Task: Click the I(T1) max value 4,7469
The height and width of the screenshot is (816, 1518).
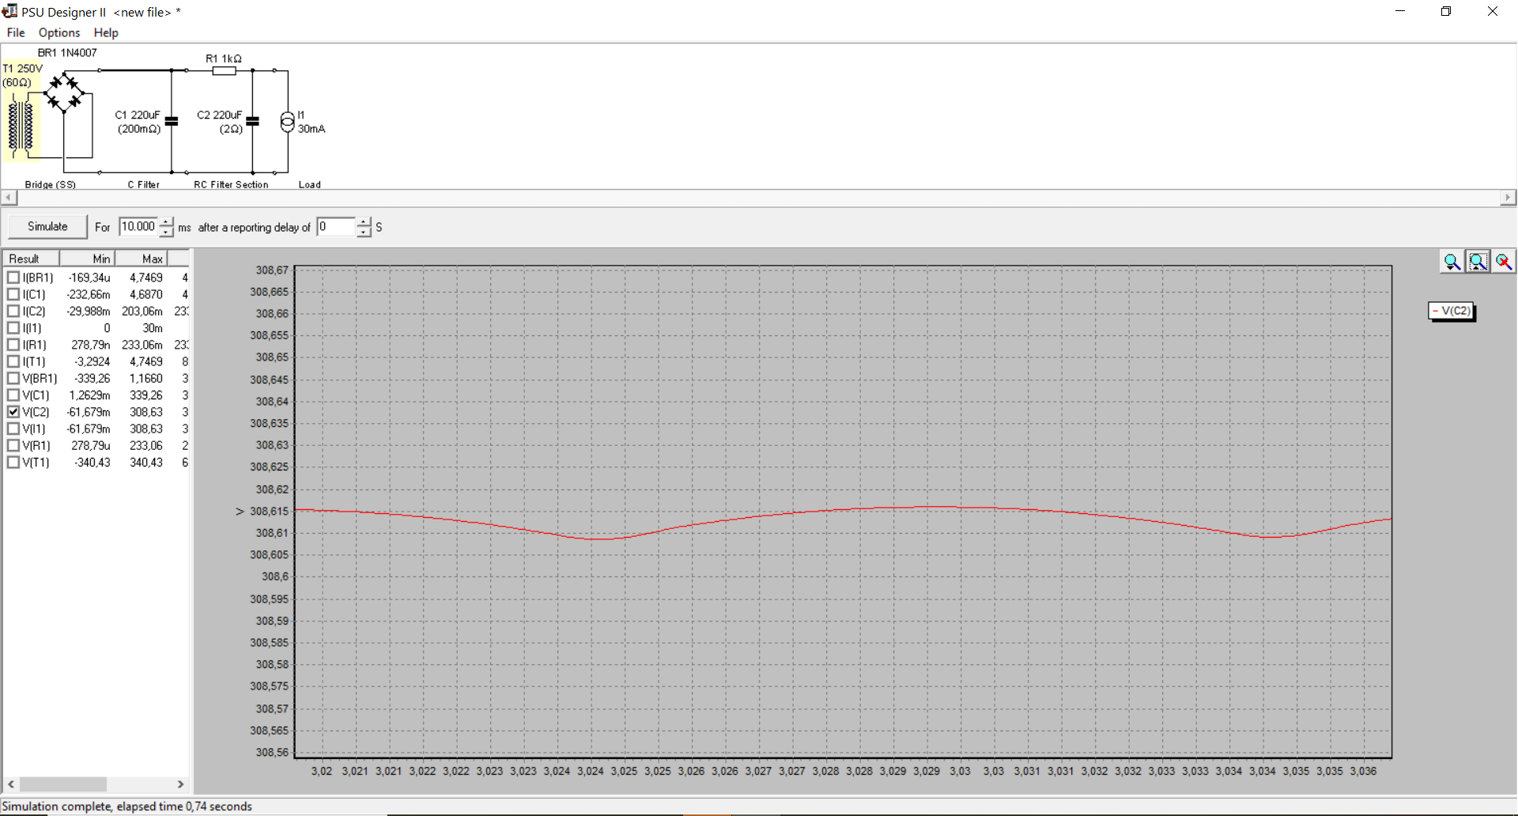Action: click(x=146, y=361)
